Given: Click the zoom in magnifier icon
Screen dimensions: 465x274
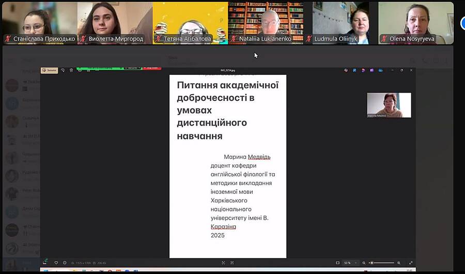Looking at the screenshot, I should [399, 263].
